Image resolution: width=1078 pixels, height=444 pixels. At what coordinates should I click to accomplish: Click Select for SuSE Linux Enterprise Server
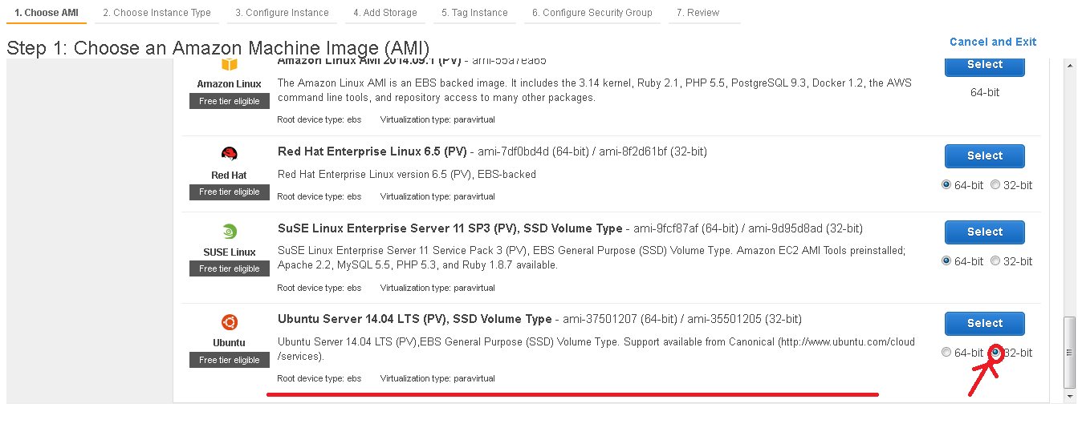[x=985, y=232]
